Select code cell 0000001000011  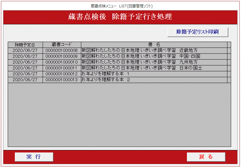tap(62, 68)
